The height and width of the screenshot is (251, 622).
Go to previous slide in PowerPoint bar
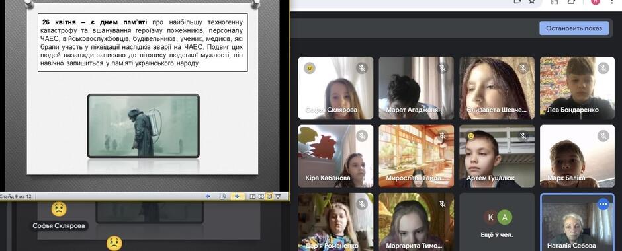208,196
